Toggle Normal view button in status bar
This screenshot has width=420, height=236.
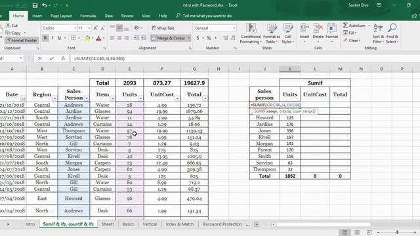(345, 232)
